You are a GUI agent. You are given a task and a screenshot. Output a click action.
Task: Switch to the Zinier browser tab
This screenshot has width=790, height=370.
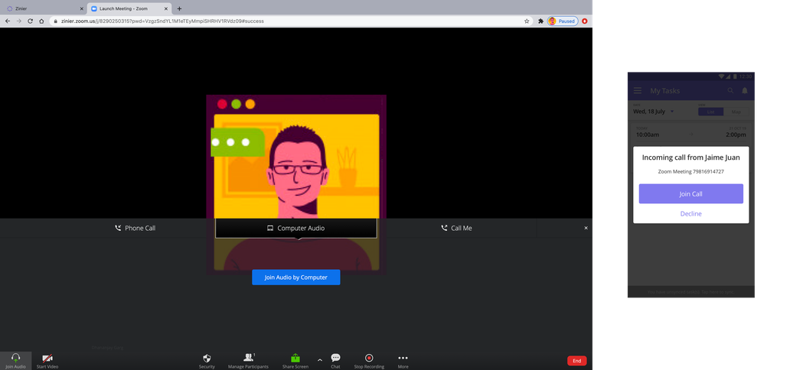click(43, 8)
